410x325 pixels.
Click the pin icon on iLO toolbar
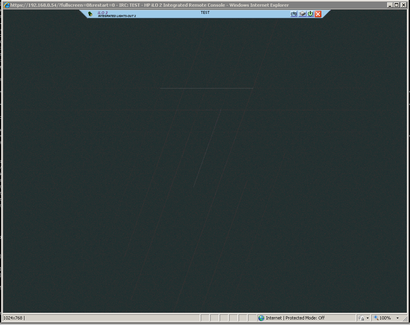[x=90, y=14]
